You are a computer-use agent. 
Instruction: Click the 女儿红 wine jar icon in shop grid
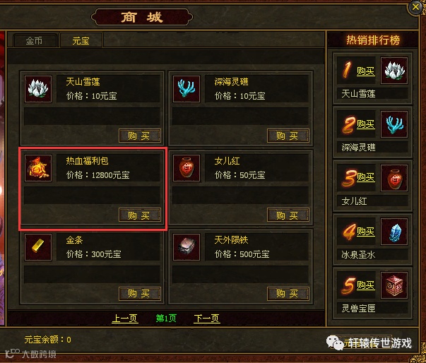[187, 168]
